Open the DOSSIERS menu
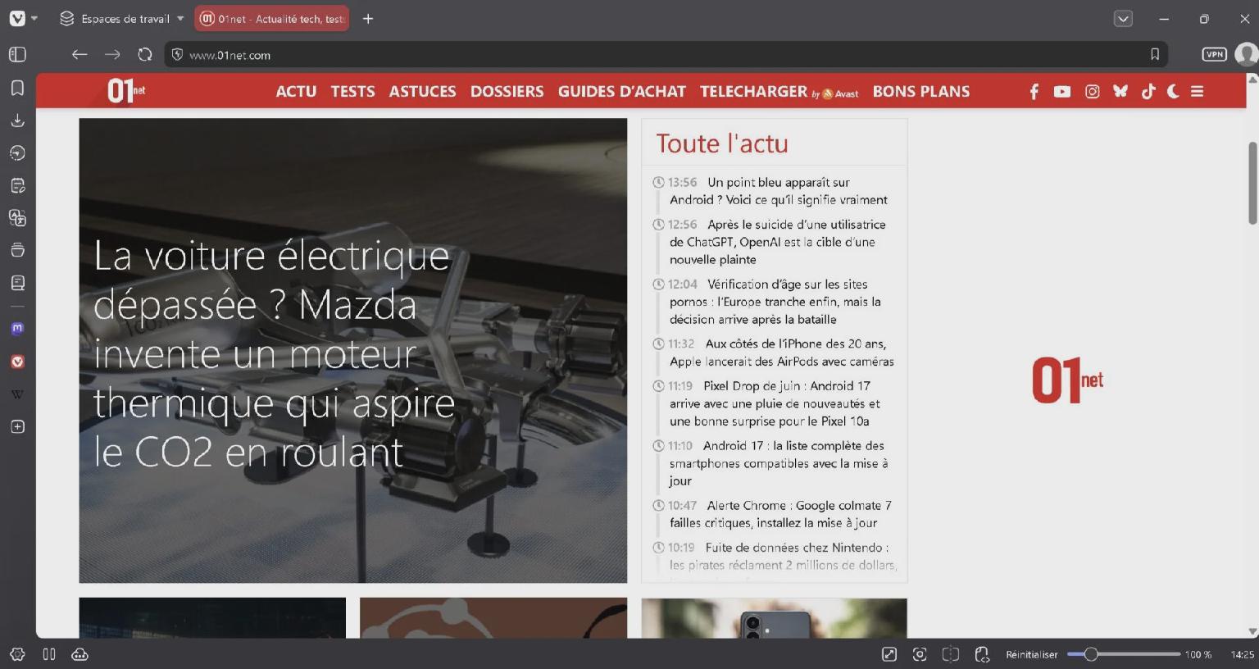Image resolution: width=1259 pixels, height=669 pixels. 507,92
